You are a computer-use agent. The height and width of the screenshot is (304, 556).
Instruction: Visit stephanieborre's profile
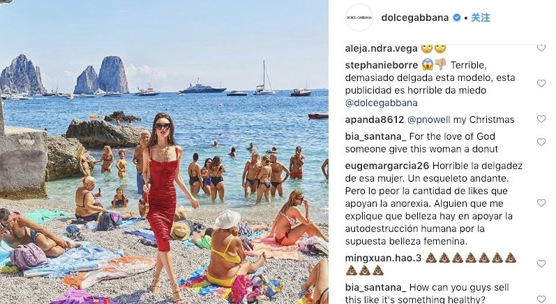pos(382,65)
